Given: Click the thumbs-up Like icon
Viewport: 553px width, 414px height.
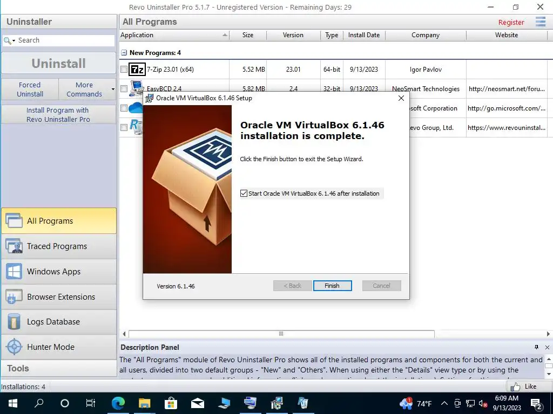Looking at the screenshot, I should click(x=515, y=387).
